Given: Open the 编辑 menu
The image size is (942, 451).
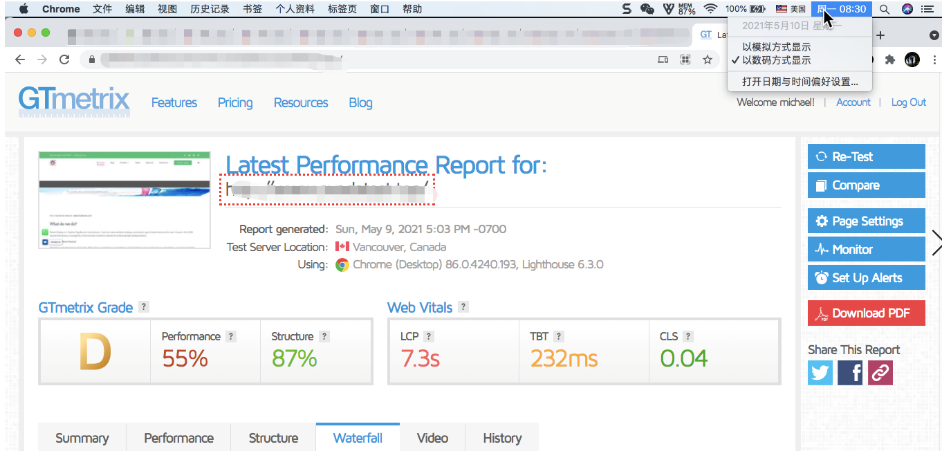Looking at the screenshot, I should coord(135,9).
